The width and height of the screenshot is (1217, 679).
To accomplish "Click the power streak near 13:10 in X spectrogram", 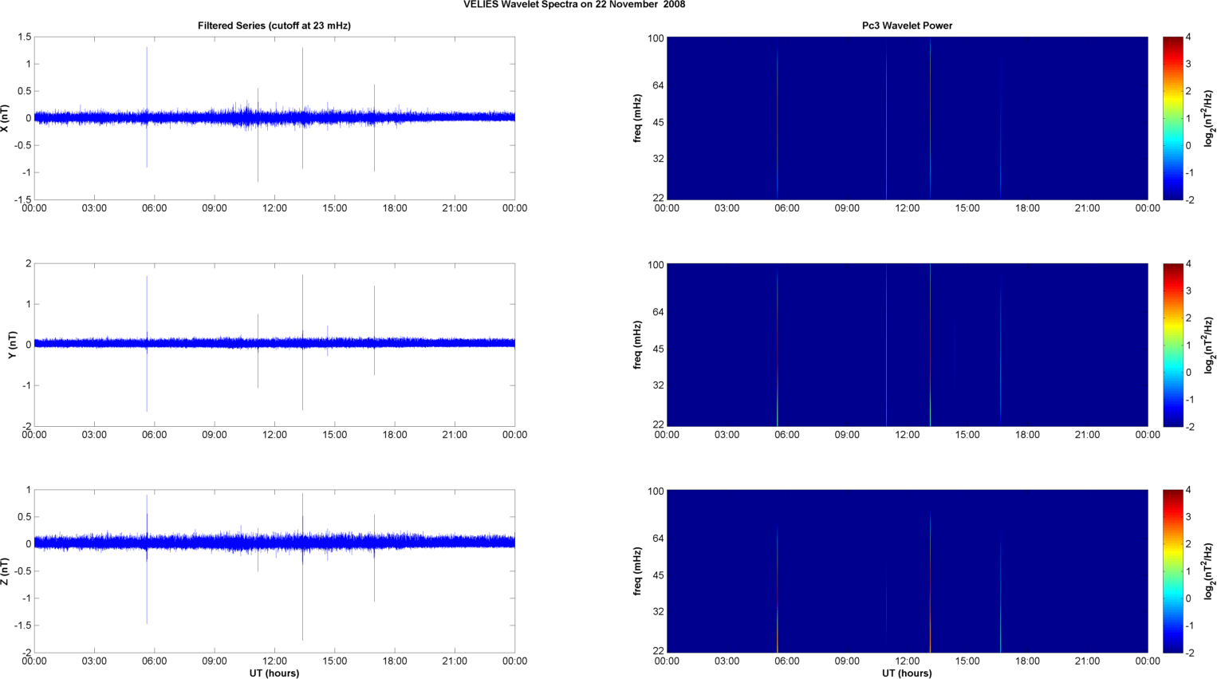I will click(x=930, y=118).
